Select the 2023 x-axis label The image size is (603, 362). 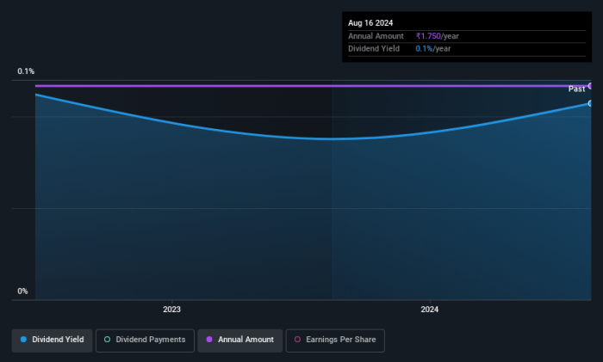pyautogui.click(x=171, y=309)
